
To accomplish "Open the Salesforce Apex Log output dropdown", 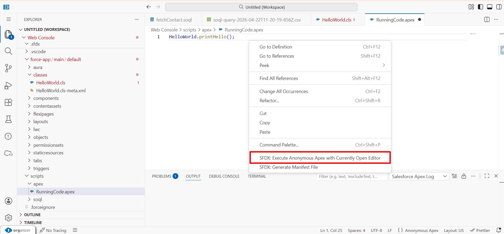I will point(419,177).
